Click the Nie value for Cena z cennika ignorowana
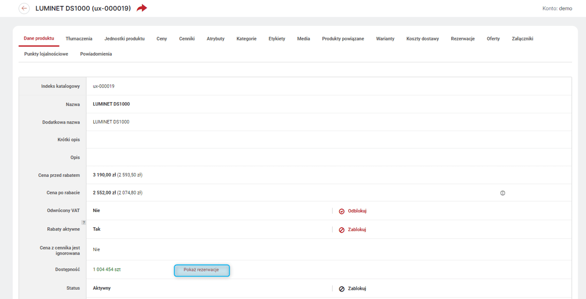The width and height of the screenshot is (586, 299). (96, 250)
